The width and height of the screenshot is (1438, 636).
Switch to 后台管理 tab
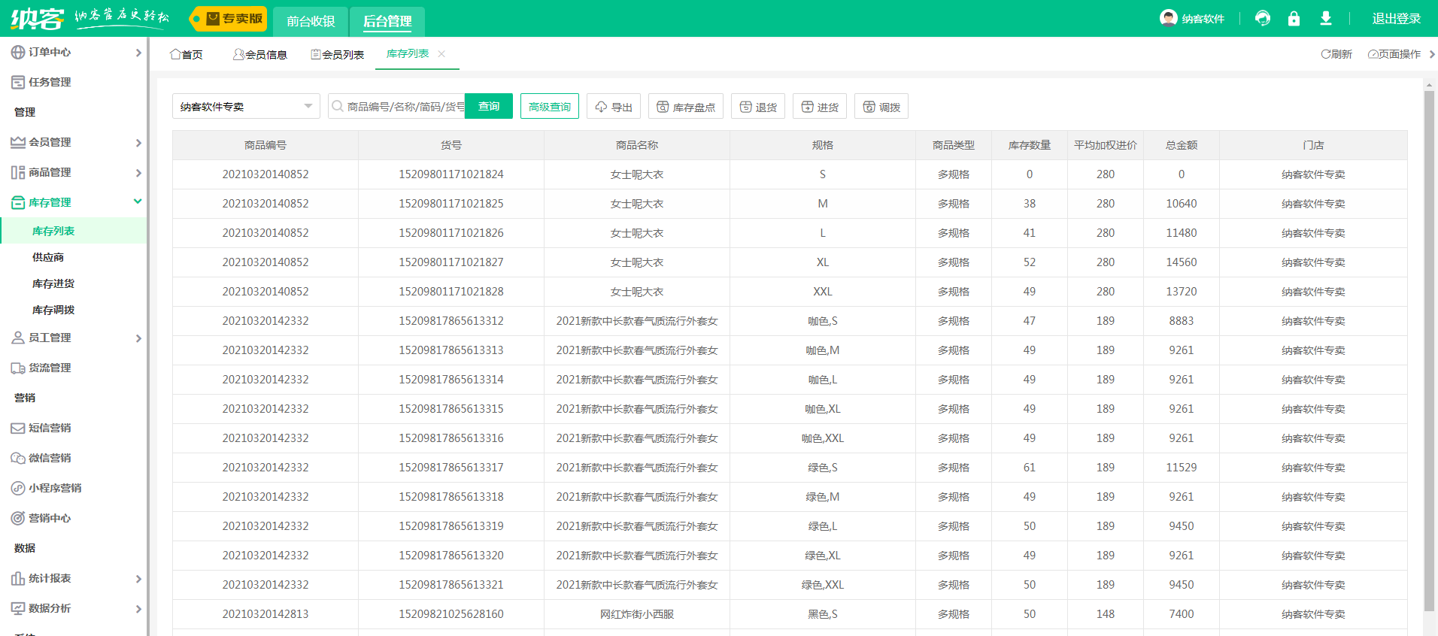click(387, 21)
